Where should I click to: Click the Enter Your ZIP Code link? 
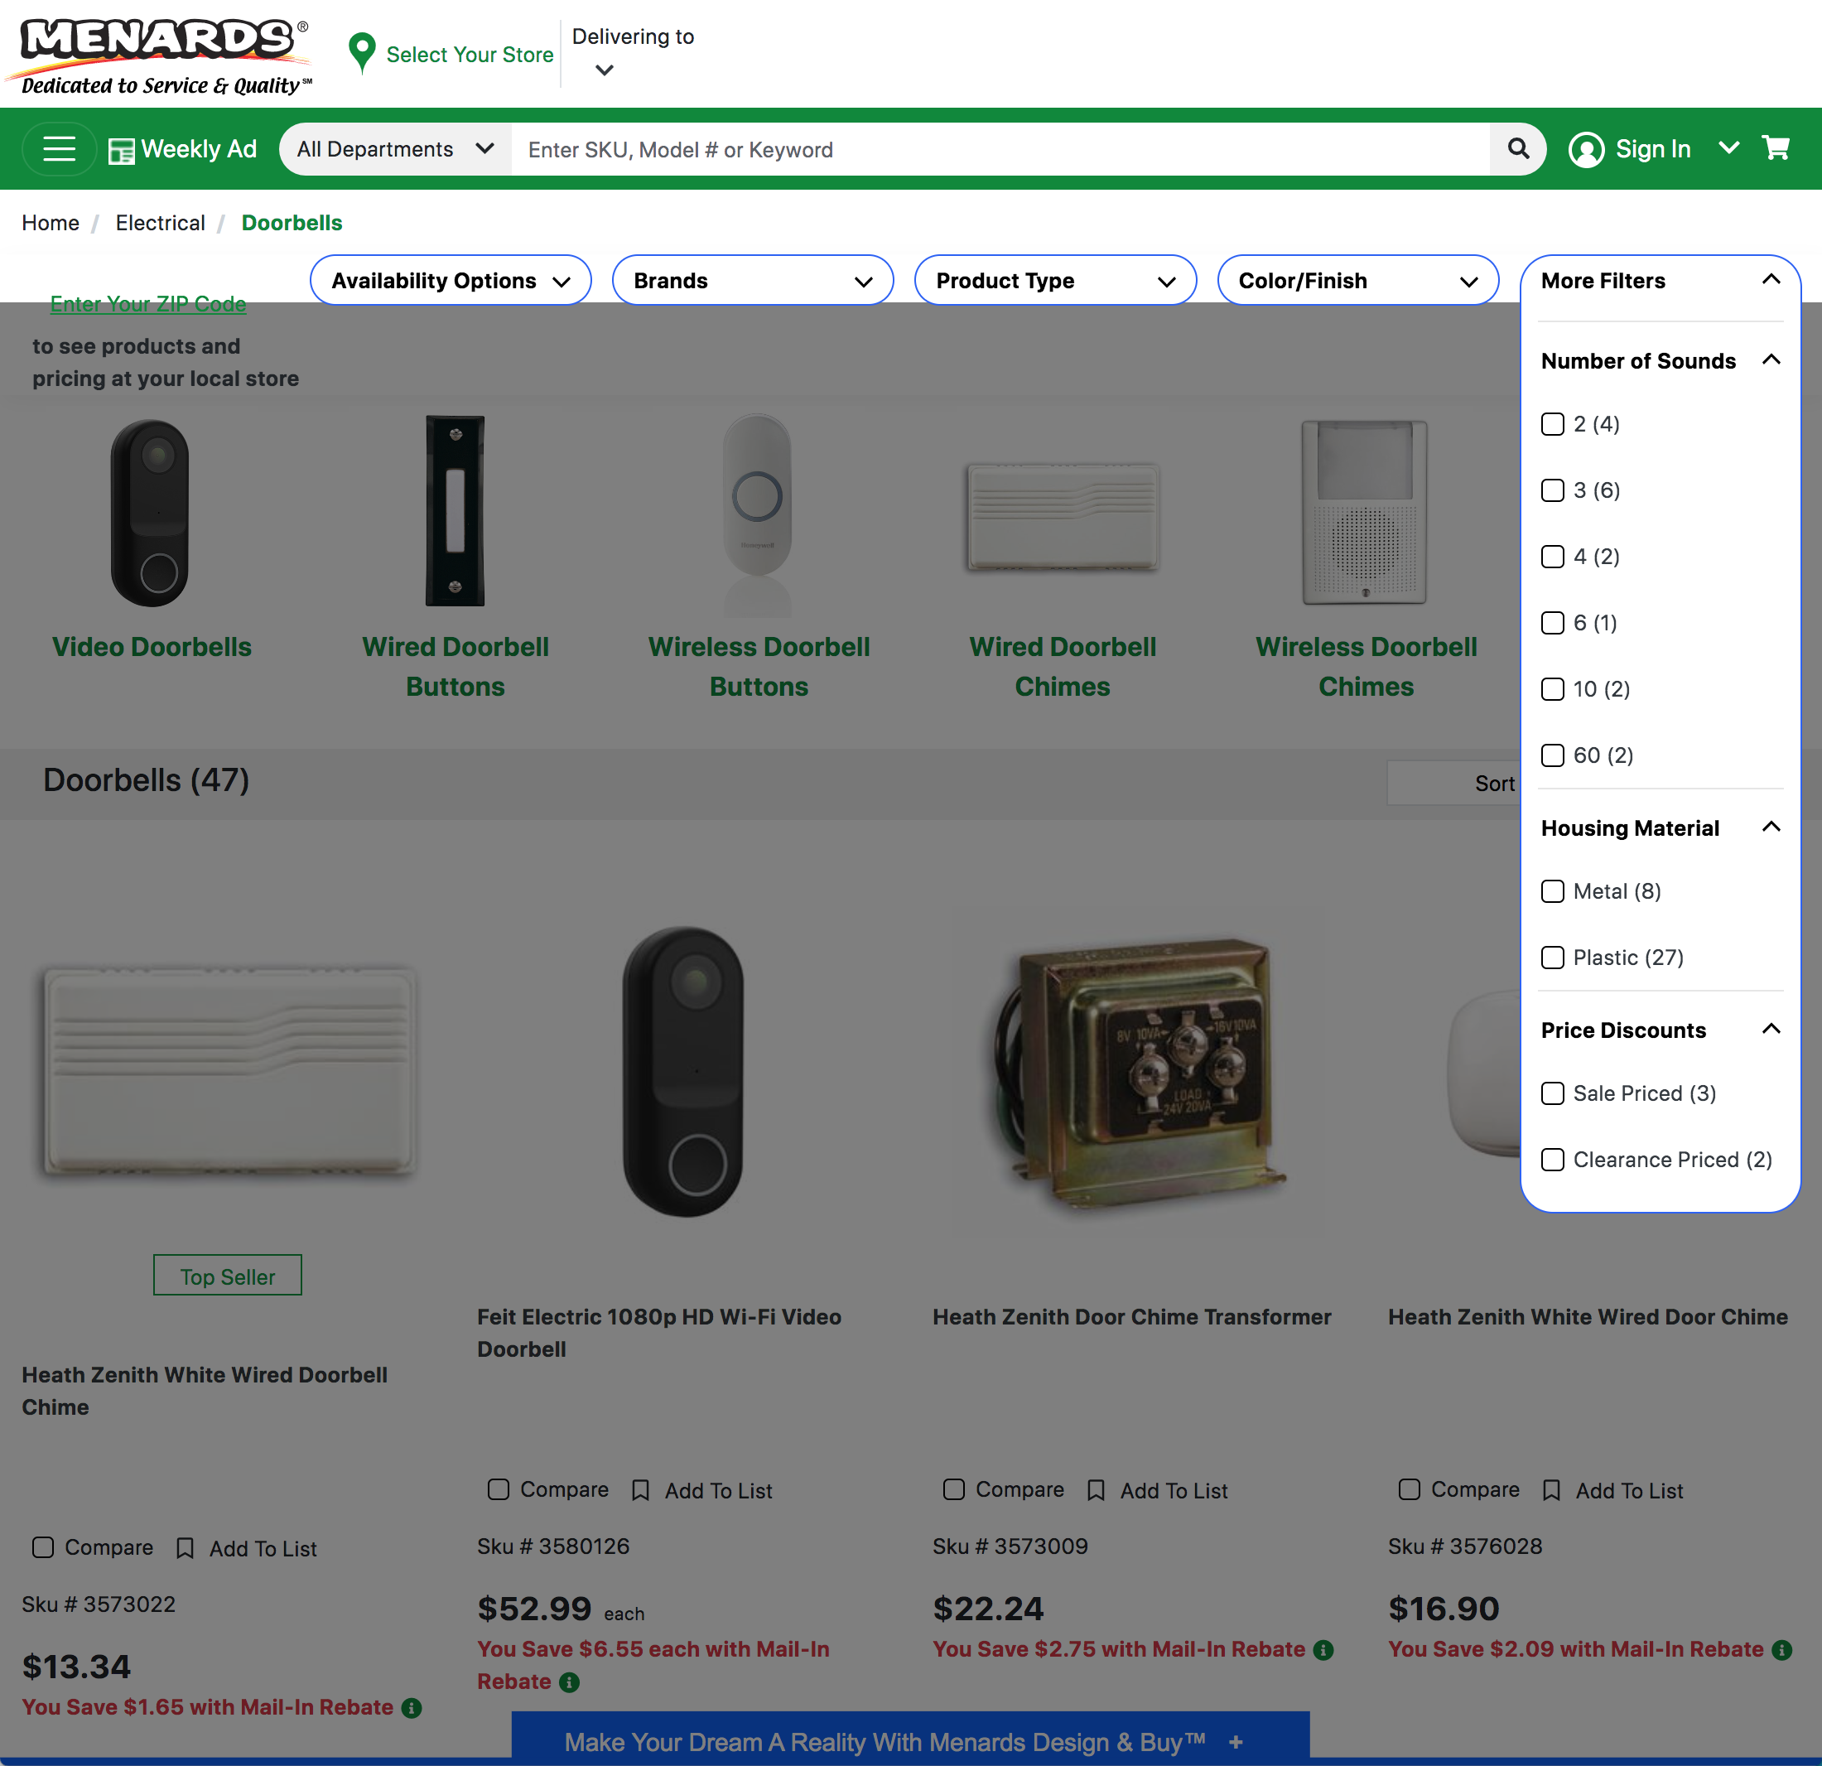(147, 304)
